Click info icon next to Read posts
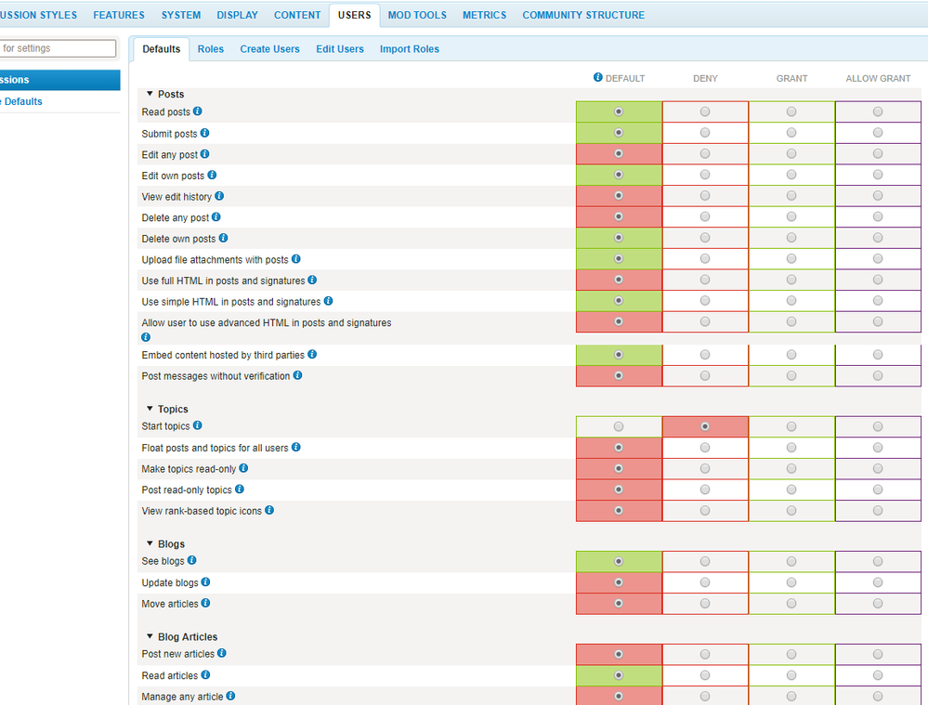 [198, 111]
